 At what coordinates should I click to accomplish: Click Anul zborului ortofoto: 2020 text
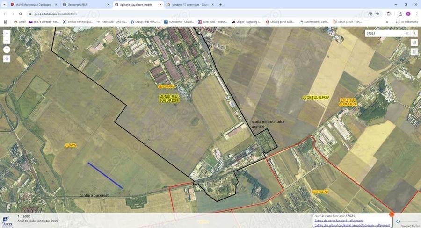(37, 221)
